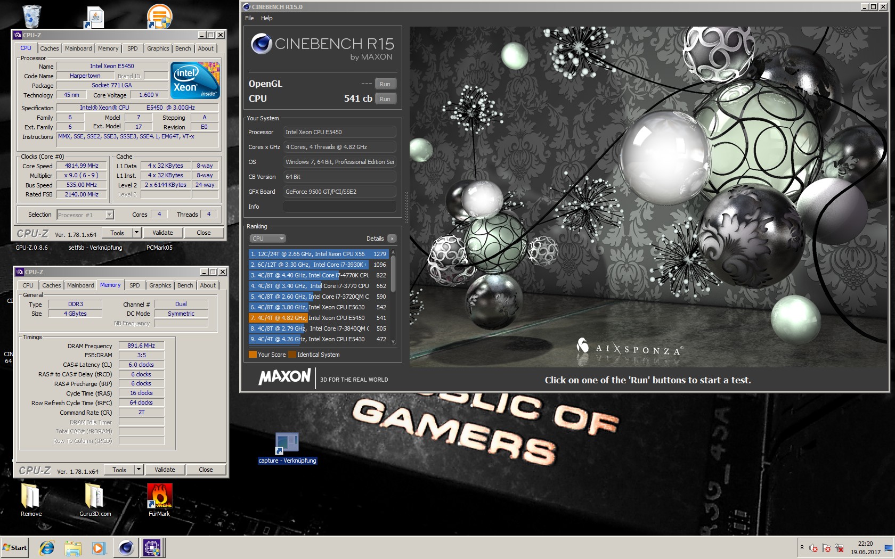
Task: Click Close button in upper CPU-Z window
Action: (204, 233)
